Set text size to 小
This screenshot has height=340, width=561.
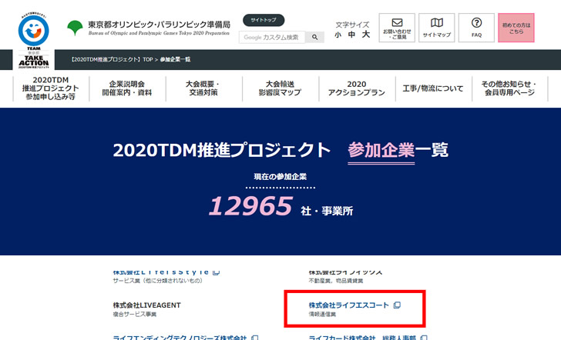(x=338, y=35)
